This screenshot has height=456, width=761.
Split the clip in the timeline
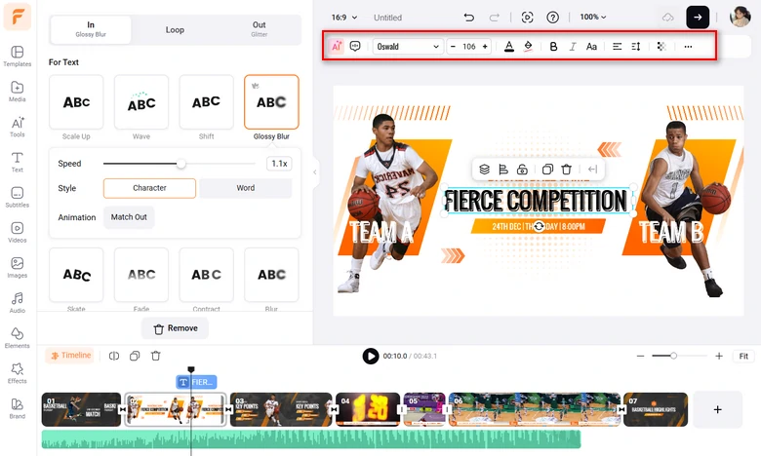[114, 356]
